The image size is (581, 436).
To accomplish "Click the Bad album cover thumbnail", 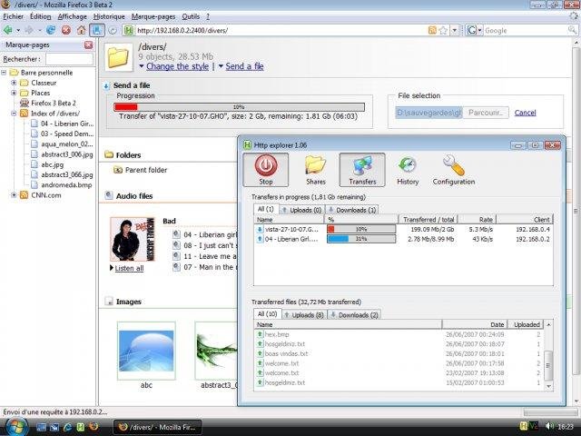I will [133, 239].
